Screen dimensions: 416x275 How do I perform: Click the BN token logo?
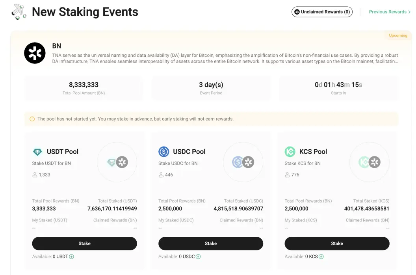35,53
